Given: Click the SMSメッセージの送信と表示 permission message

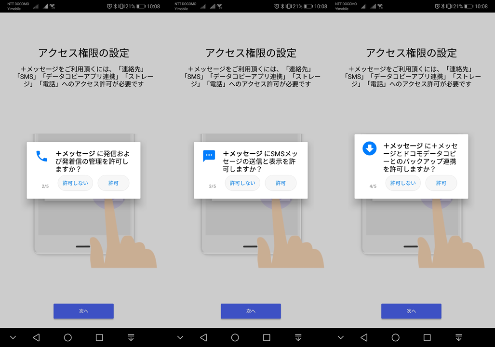Looking at the screenshot, I should pos(260,161).
